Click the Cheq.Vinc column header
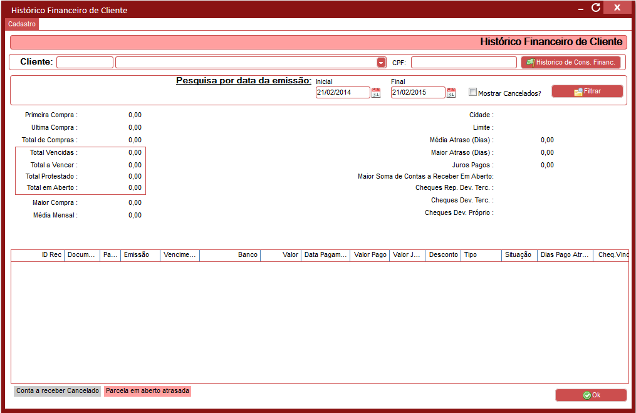 tap(612, 255)
